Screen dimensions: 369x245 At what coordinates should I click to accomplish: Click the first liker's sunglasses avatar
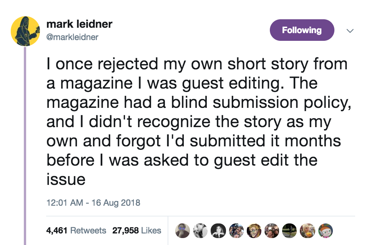click(182, 230)
